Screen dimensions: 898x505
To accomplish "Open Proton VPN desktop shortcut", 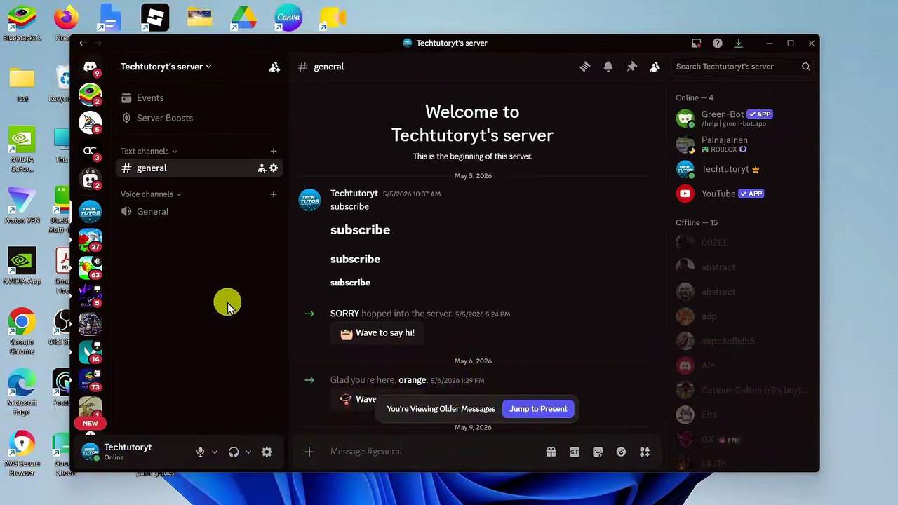I will tap(22, 206).
